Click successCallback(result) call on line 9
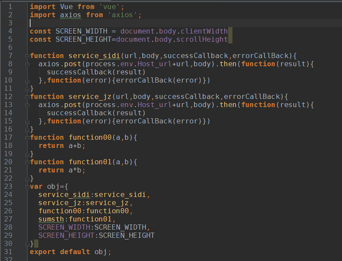Image resolution: width=342 pixels, height=261 pixels. [96, 72]
